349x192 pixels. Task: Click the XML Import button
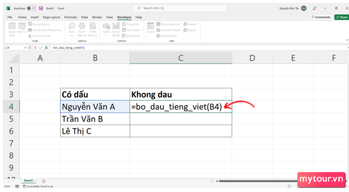pyautogui.click(x=190, y=24)
